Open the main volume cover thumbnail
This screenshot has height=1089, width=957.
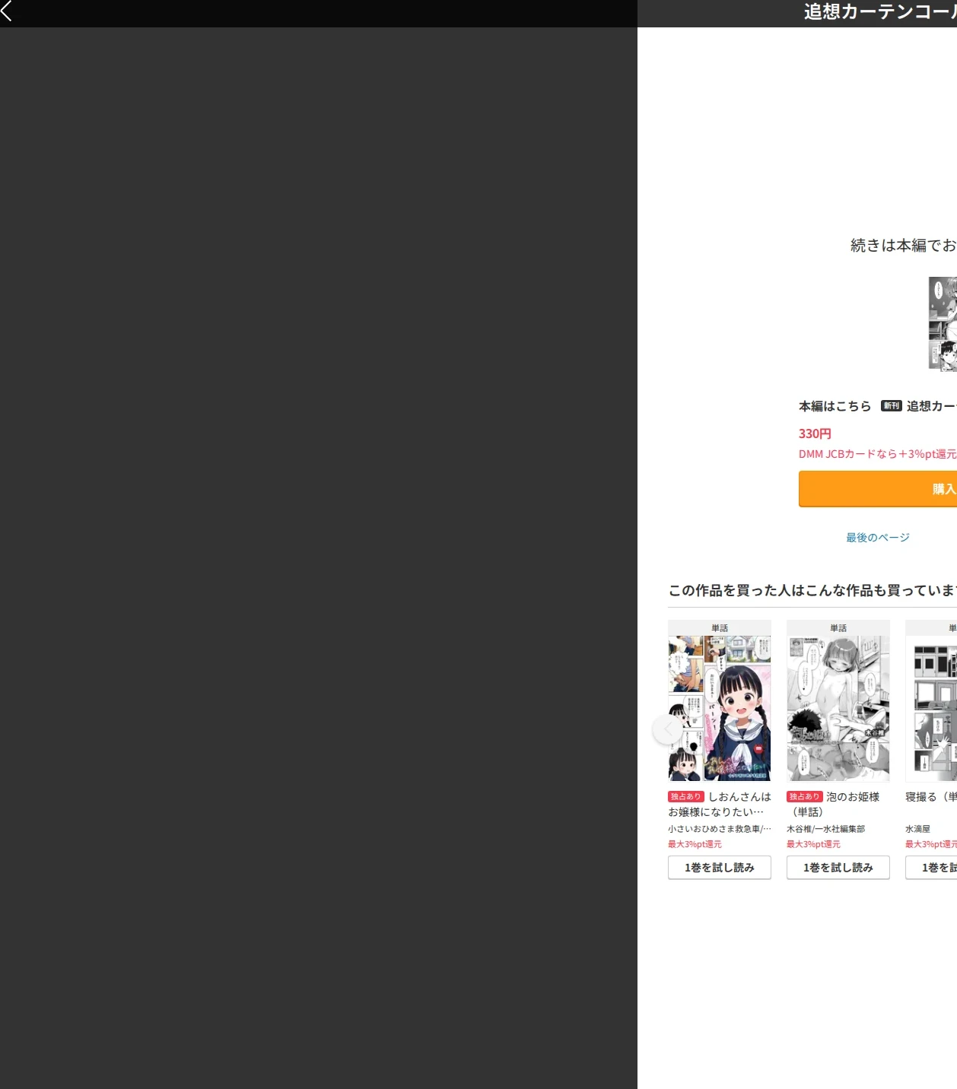click(x=943, y=324)
